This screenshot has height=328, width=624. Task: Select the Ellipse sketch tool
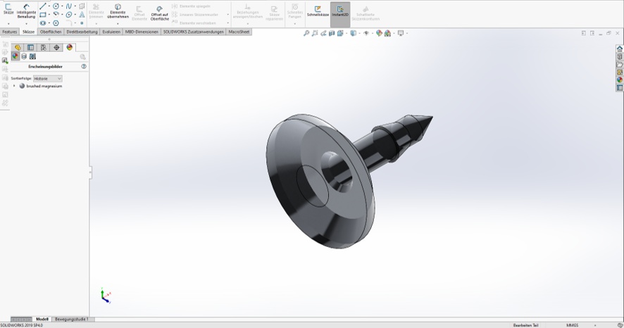click(69, 15)
